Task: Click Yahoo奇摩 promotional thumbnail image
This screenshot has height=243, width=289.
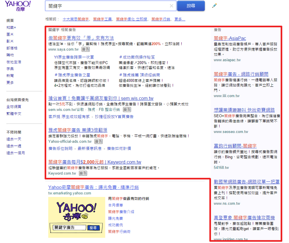Action: tap(76, 217)
